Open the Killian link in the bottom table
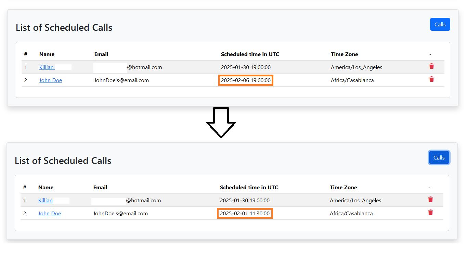467x254 pixels. 46,201
